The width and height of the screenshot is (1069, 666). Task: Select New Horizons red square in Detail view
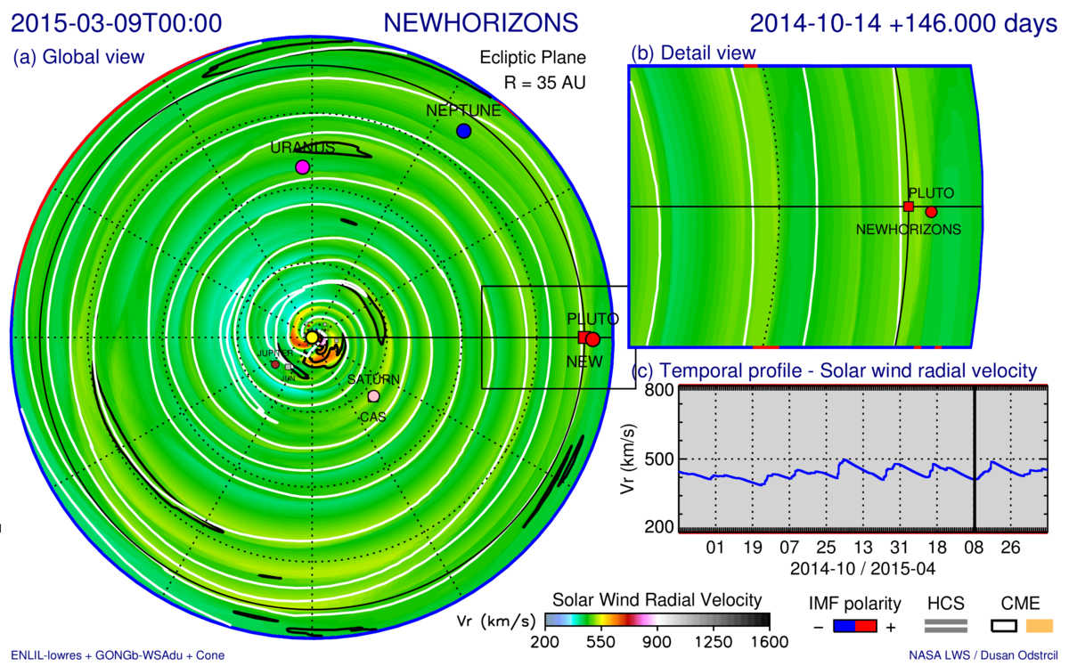909,207
